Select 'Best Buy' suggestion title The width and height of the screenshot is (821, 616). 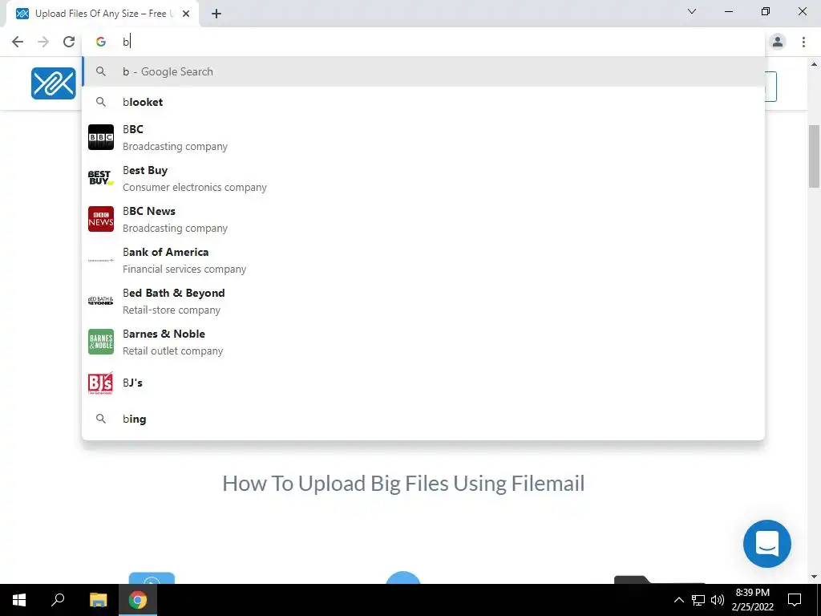point(145,170)
